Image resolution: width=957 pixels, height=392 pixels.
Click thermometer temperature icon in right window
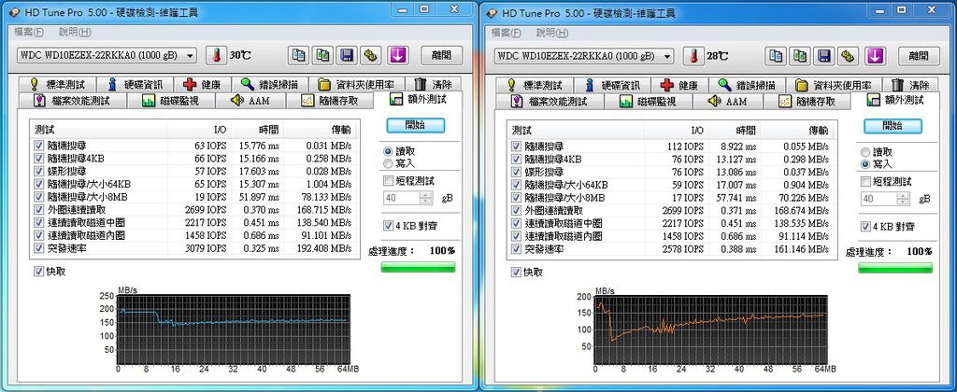tap(693, 56)
